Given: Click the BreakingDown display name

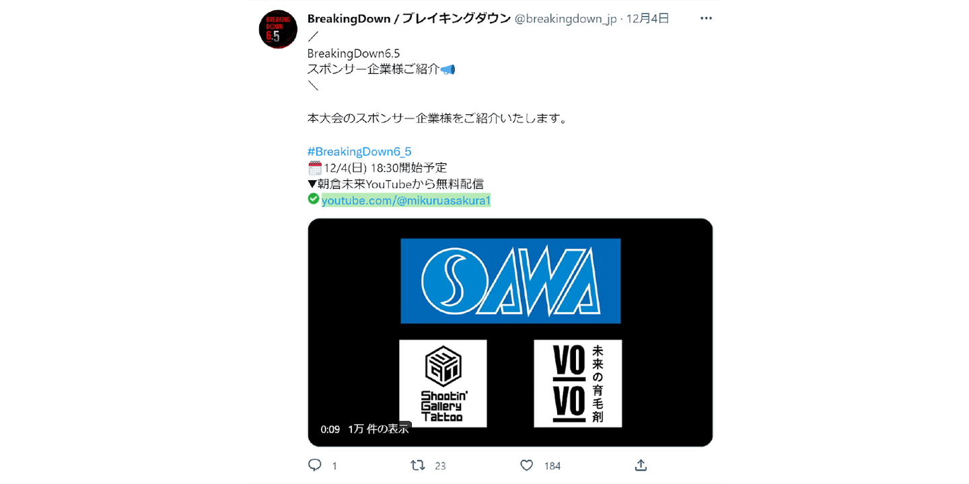Looking at the screenshot, I should 408,19.
